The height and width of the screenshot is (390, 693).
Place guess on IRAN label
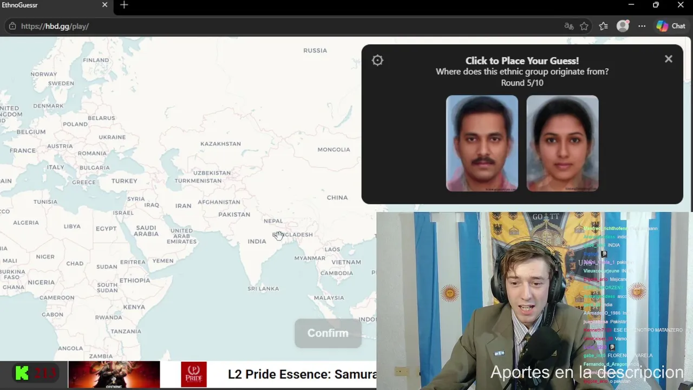[183, 206]
